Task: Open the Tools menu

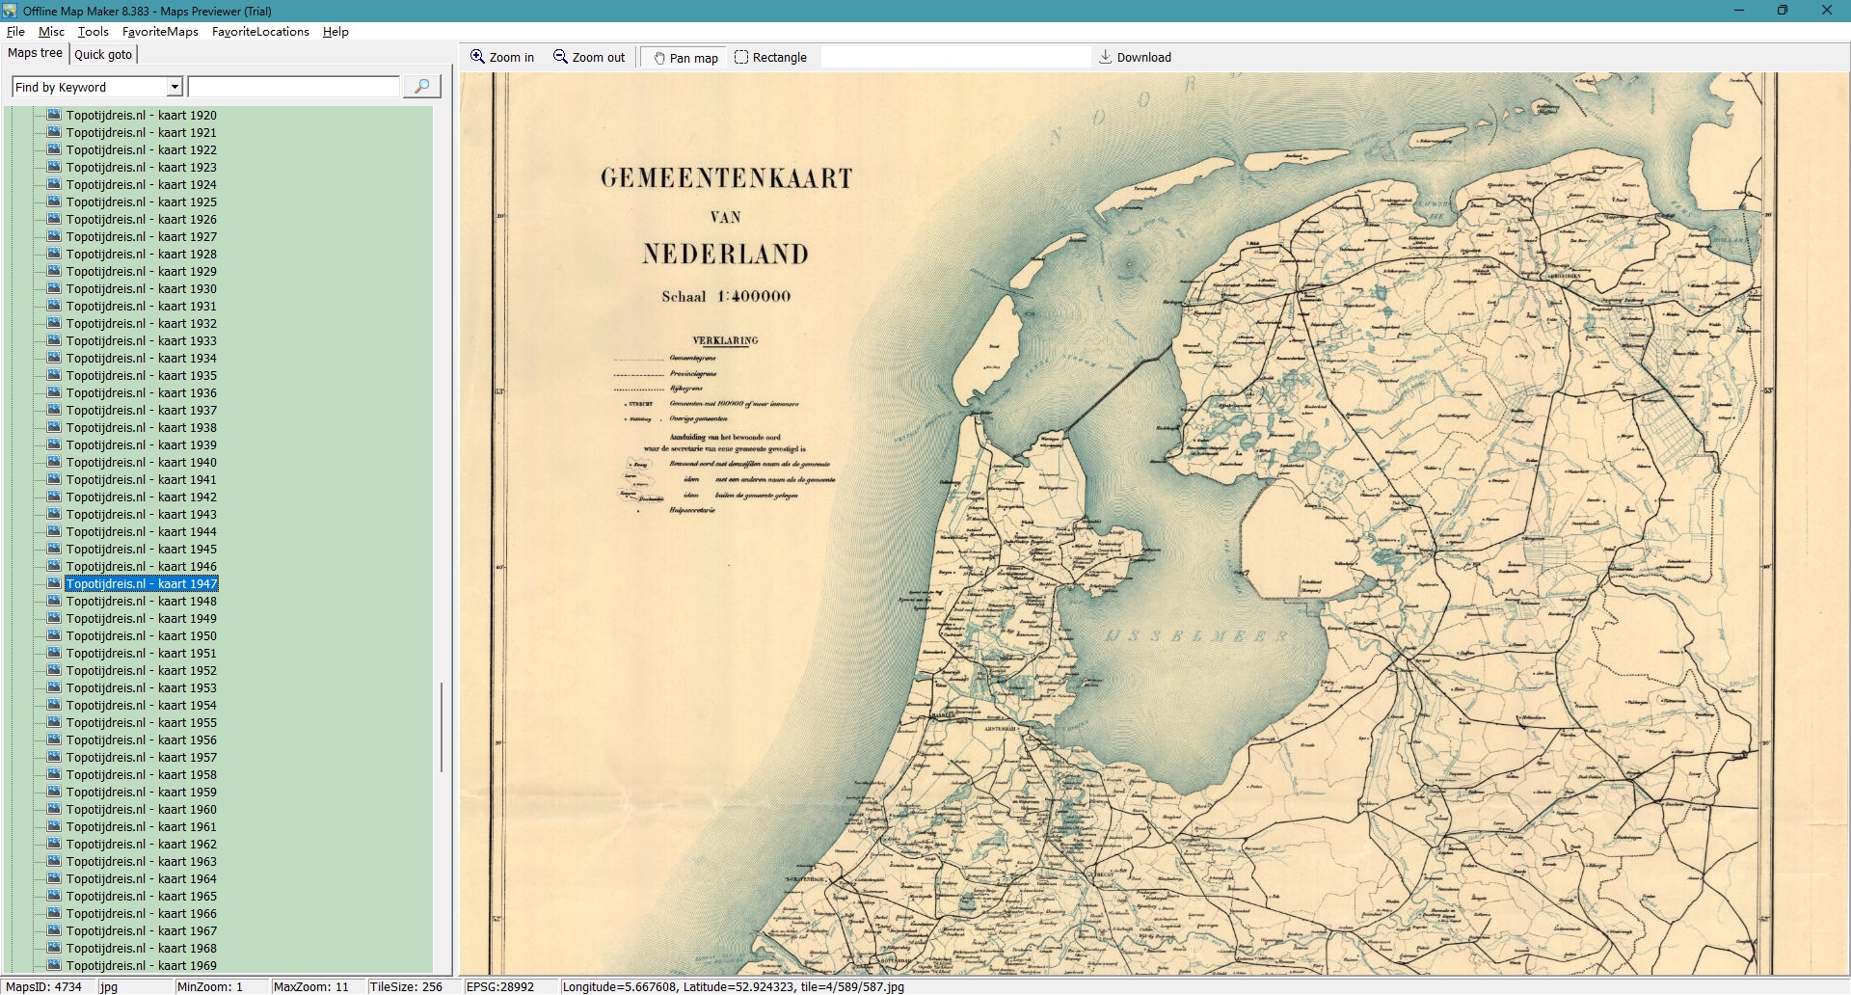Action: (x=93, y=32)
